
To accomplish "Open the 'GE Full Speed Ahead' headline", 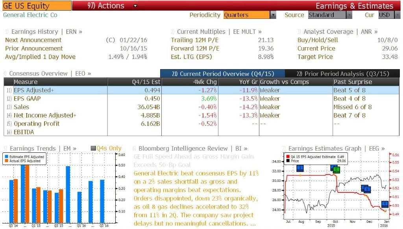I will (x=194, y=161).
